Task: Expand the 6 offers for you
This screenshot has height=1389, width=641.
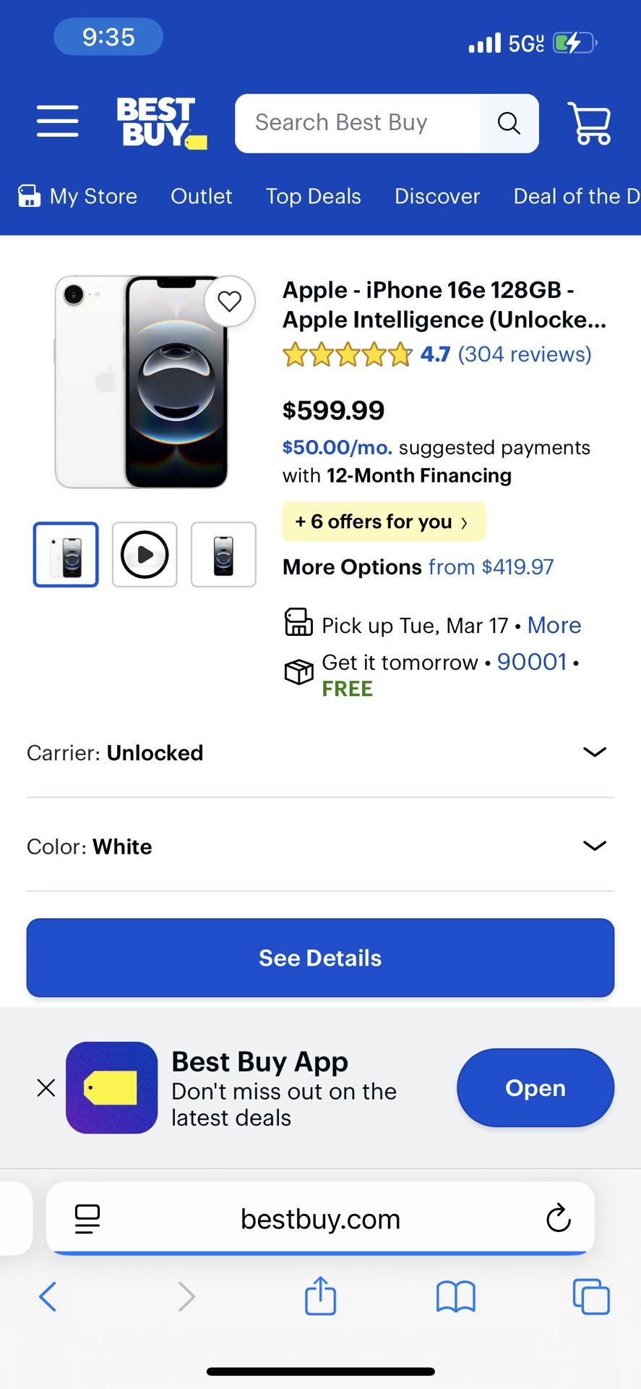Action: [383, 522]
